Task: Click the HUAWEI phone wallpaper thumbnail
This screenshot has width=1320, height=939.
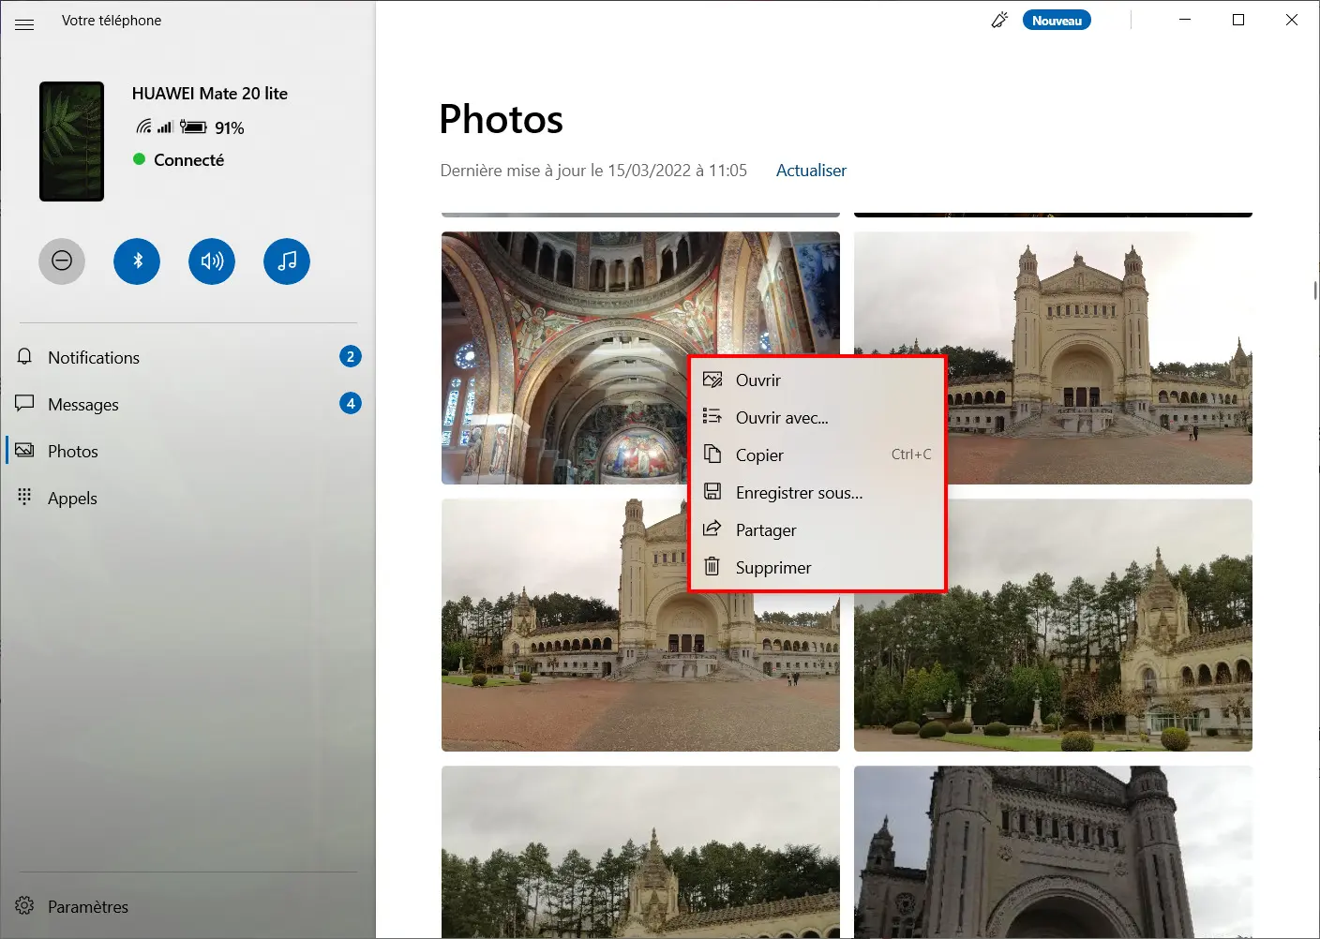Action: [71, 142]
